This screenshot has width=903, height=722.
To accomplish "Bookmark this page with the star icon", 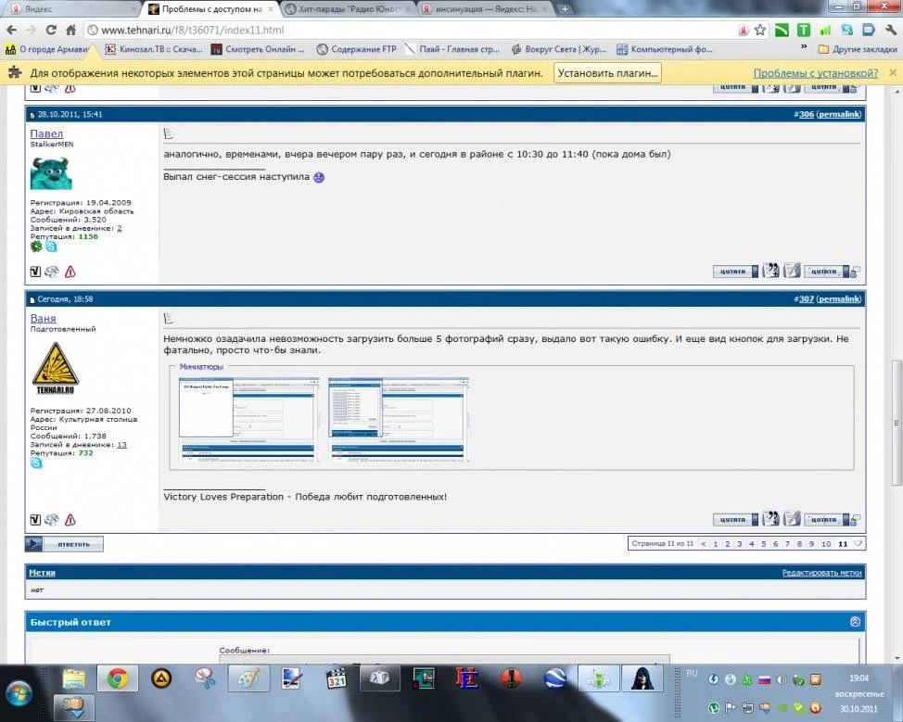I will pos(760,30).
